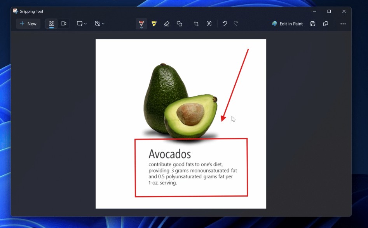The width and height of the screenshot is (368, 228).
Task: Click the Redo arrow
Action: (x=236, y=24)
